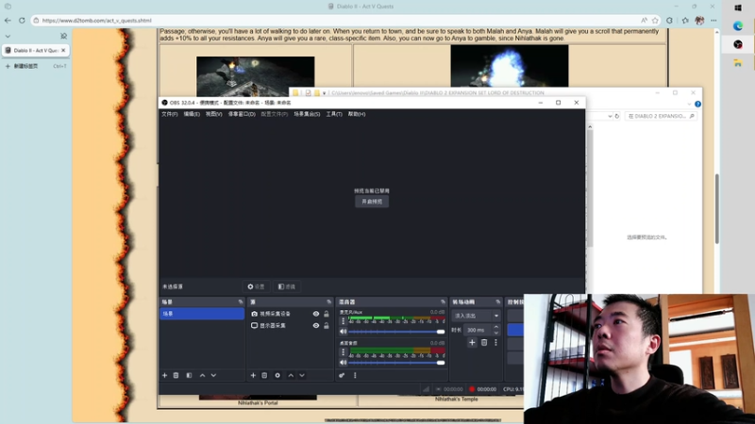Open the View menu in OBS
The image size is (755, 424).
tap(214, 114)
